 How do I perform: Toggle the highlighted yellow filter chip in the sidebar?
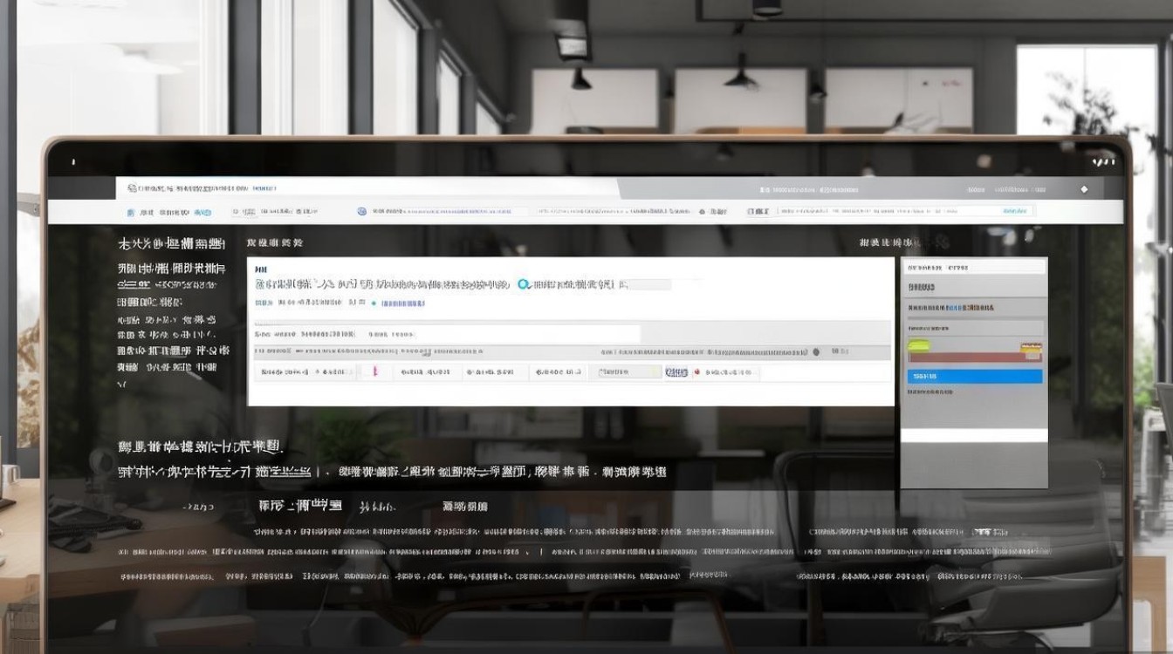click(918, 344)
